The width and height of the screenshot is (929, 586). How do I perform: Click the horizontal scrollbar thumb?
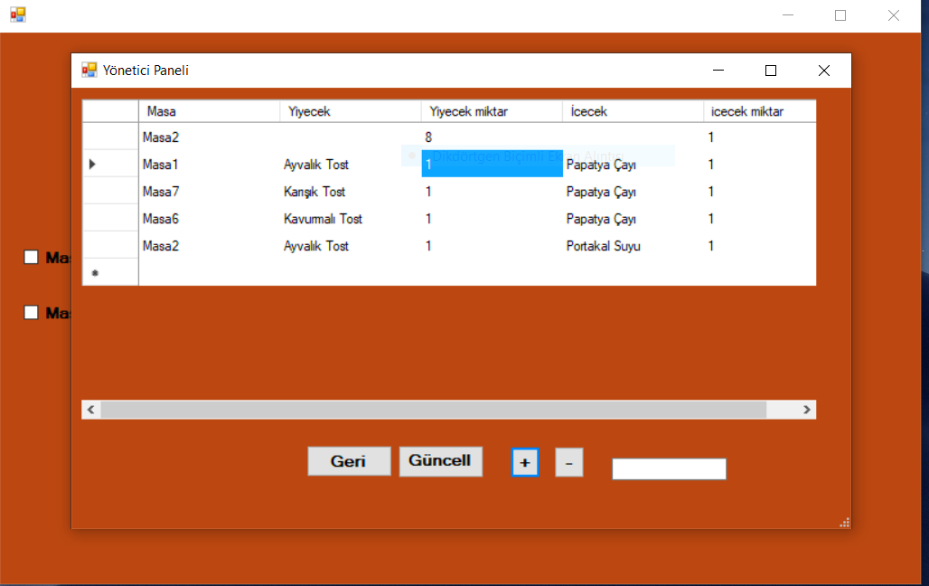pos(434,409)
